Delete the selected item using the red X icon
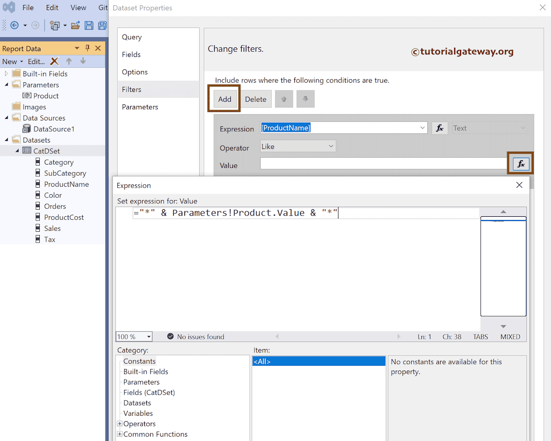Viewport: 551px width, 441px height. click(54, 61)
